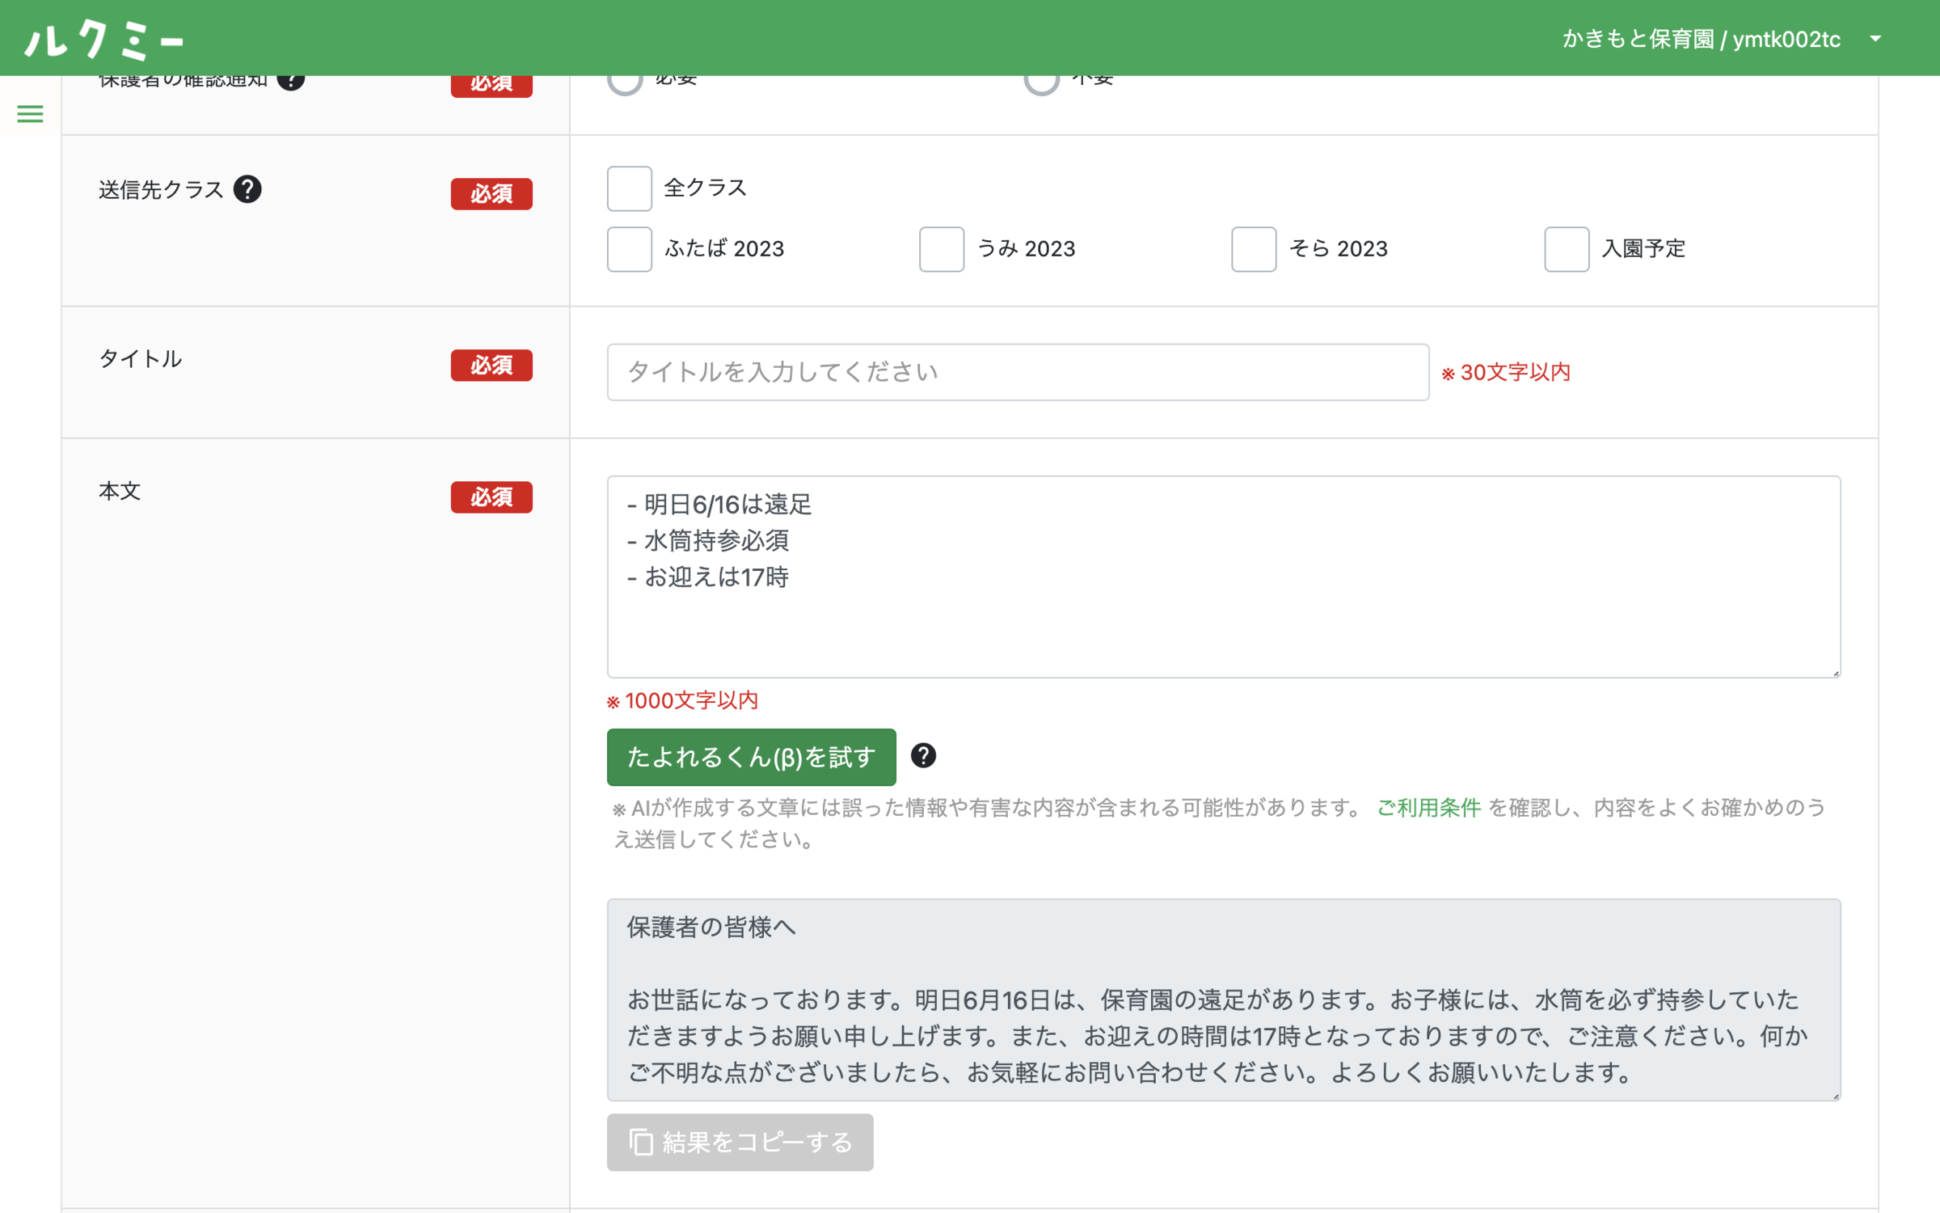The height and width of the screenshot is (1213, 1940).
Task: Click the タイトル field label
Action: point(141,358)
